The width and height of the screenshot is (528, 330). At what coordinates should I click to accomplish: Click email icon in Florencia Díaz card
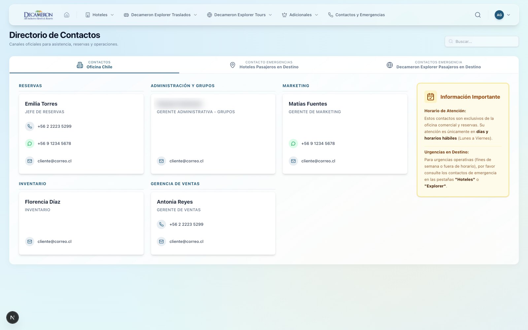(x=30, y=242)
